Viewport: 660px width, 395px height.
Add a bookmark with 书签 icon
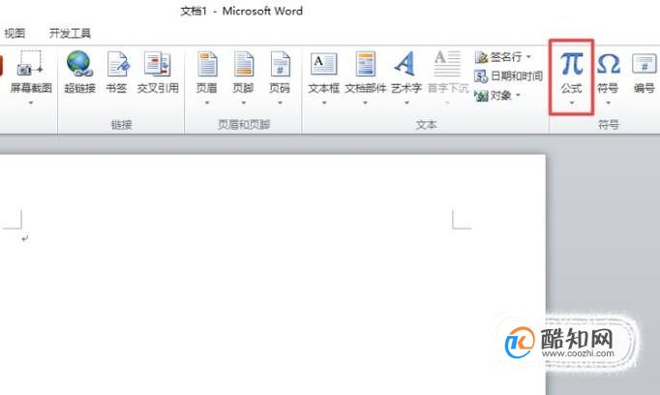117,64
